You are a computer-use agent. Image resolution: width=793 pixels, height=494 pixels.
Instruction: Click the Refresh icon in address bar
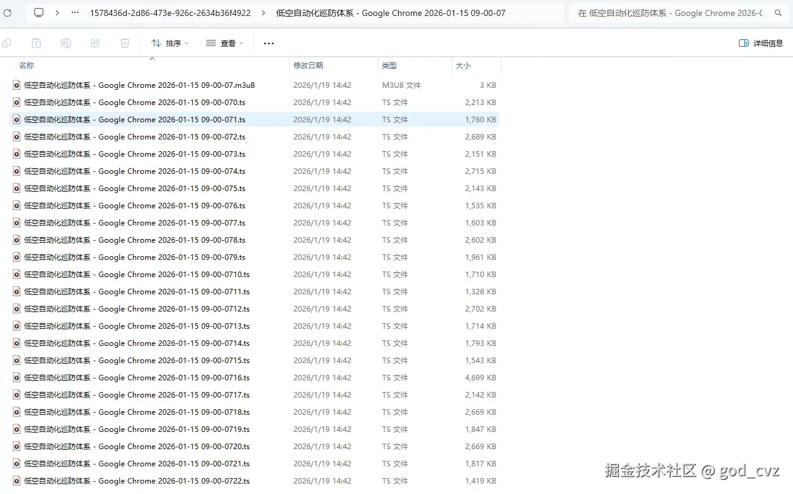[7, 12]
